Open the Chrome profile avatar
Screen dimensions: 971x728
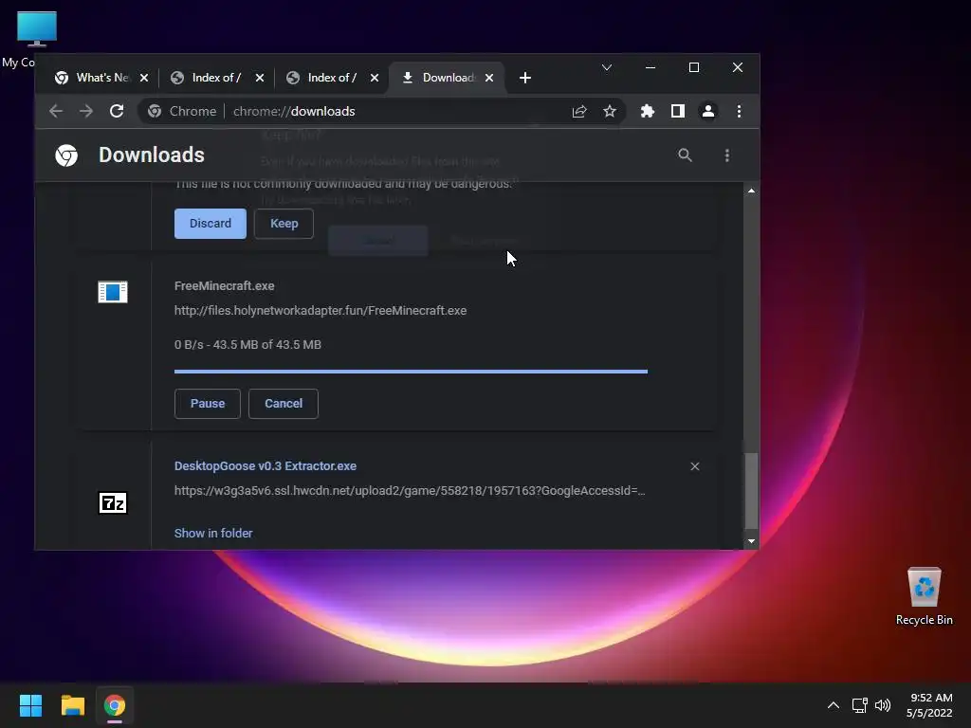coord(707,112)
